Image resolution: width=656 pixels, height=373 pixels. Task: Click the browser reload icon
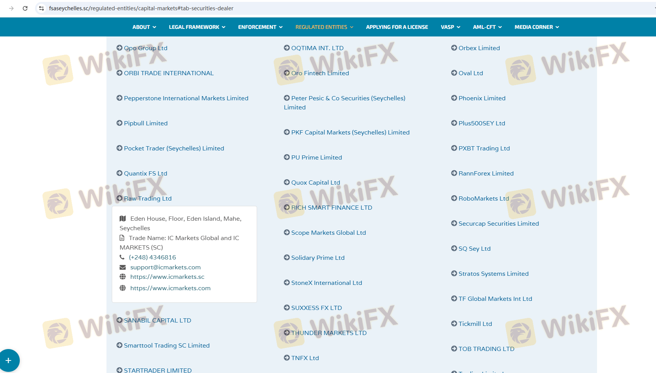(x=25, y=8)
